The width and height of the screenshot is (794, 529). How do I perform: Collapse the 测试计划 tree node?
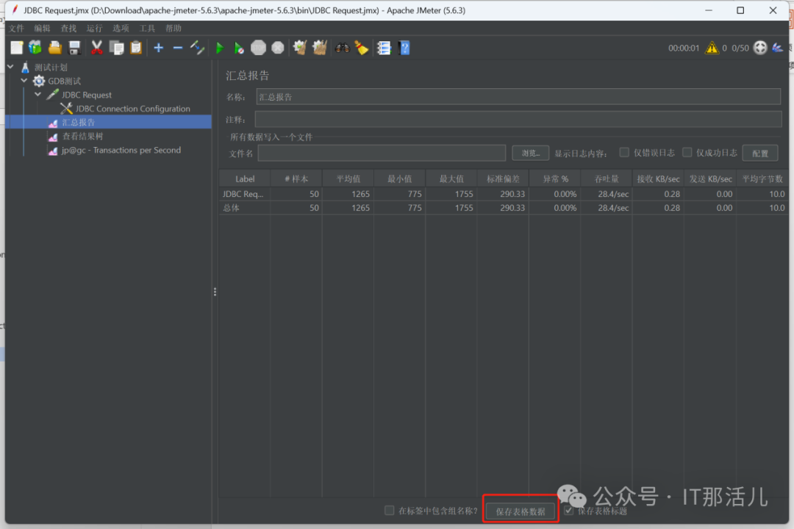tap(10, 67)
